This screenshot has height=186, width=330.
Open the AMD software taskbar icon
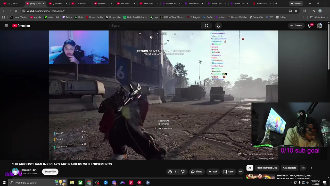131,183
